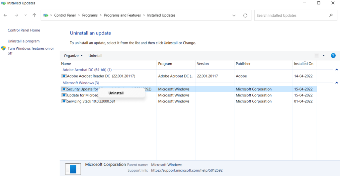340x176 pixels.
Task: Refresh the Installed Updates list
Action: 245,15
